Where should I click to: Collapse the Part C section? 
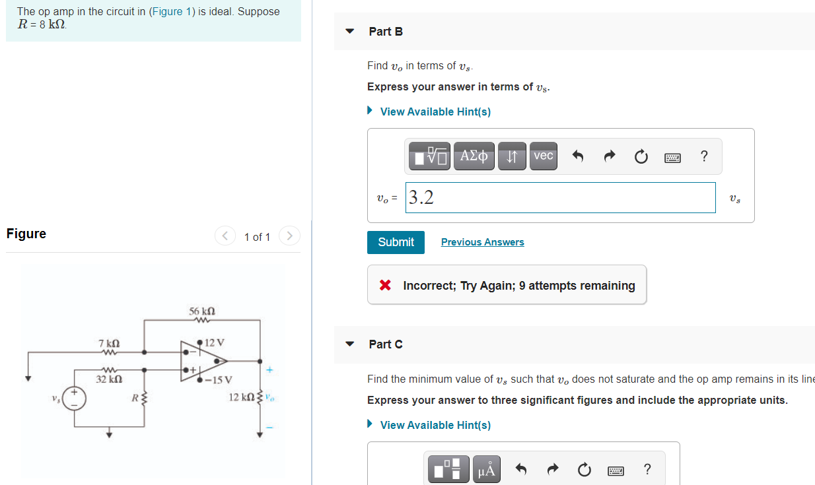coord(349,344)
